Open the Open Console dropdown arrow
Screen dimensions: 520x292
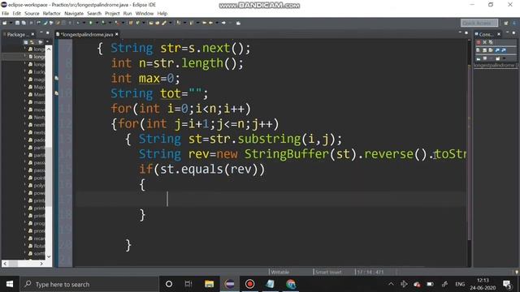tap(504, 58)
